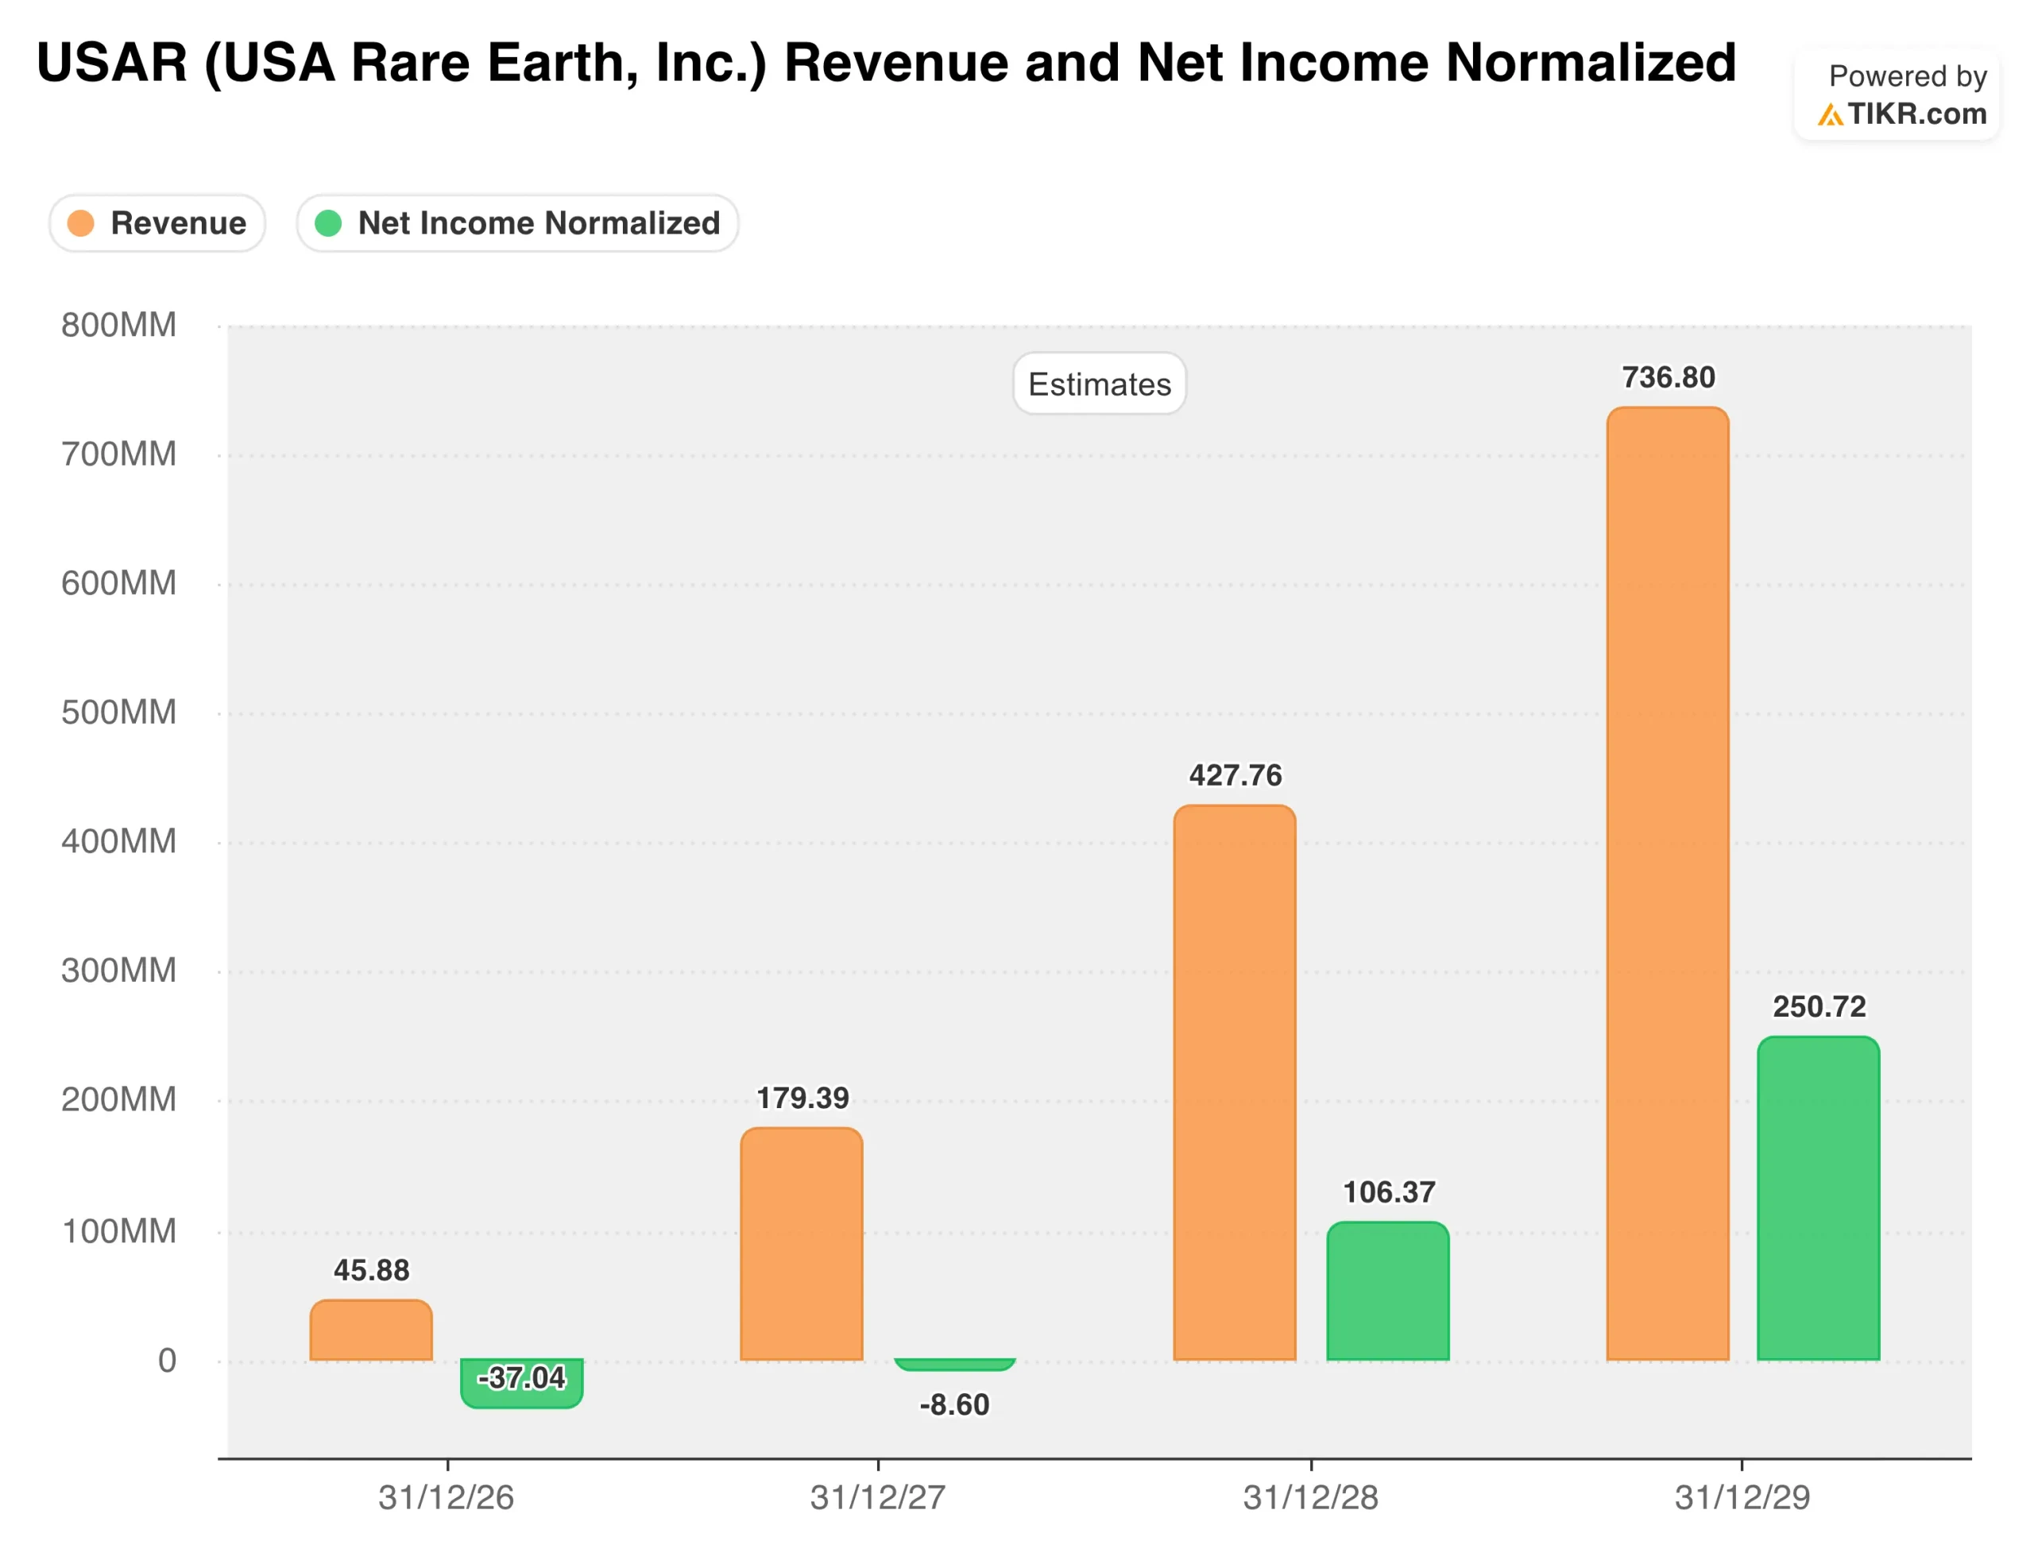Click the -37.04 negative net income bar
This screenshot has width=2034, height=1564.
coord(521,1395)
